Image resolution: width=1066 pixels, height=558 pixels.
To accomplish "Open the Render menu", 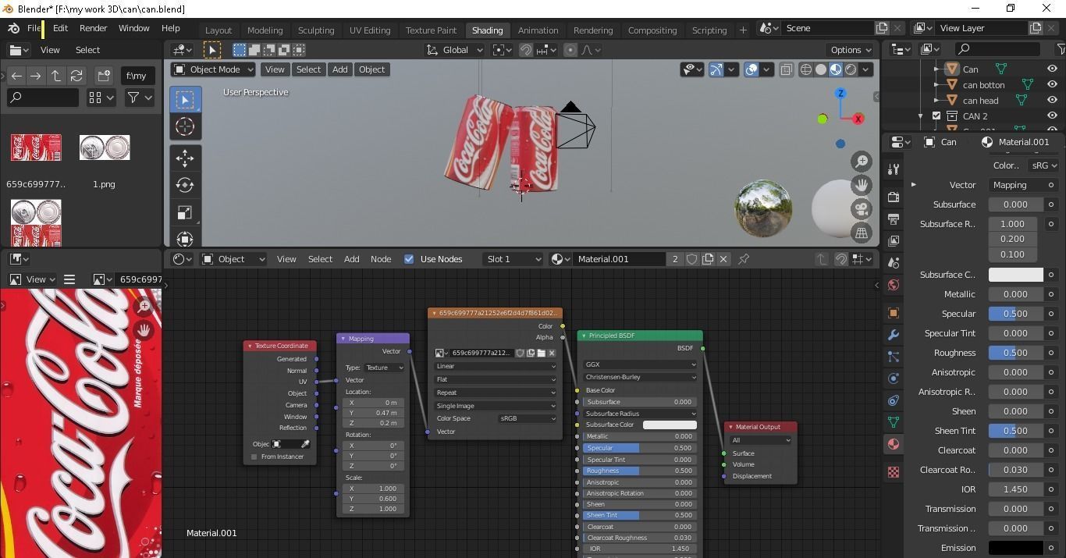I will [x=93, y=28].
